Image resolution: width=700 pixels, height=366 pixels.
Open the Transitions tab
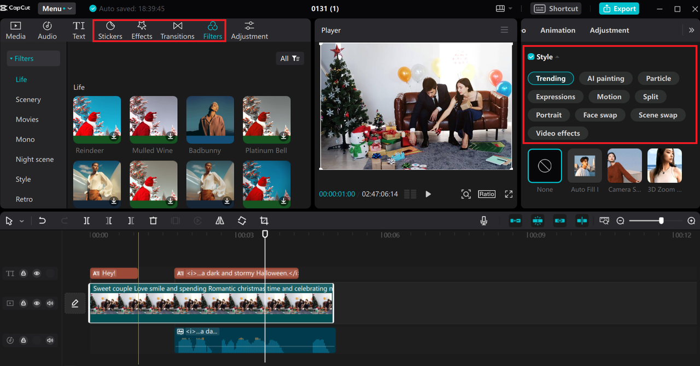click(177, 31)
